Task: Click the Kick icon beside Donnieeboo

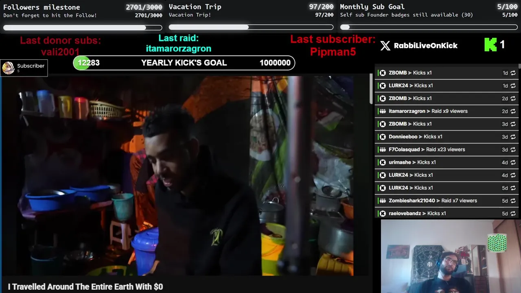Action: tap(383, 137)
